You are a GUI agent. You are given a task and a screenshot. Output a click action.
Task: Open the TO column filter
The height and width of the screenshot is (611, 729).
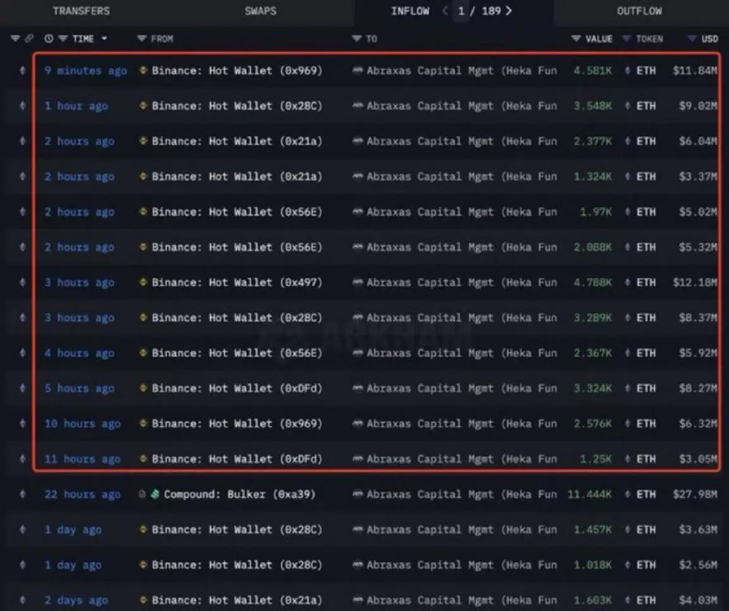tap(357, 39)
